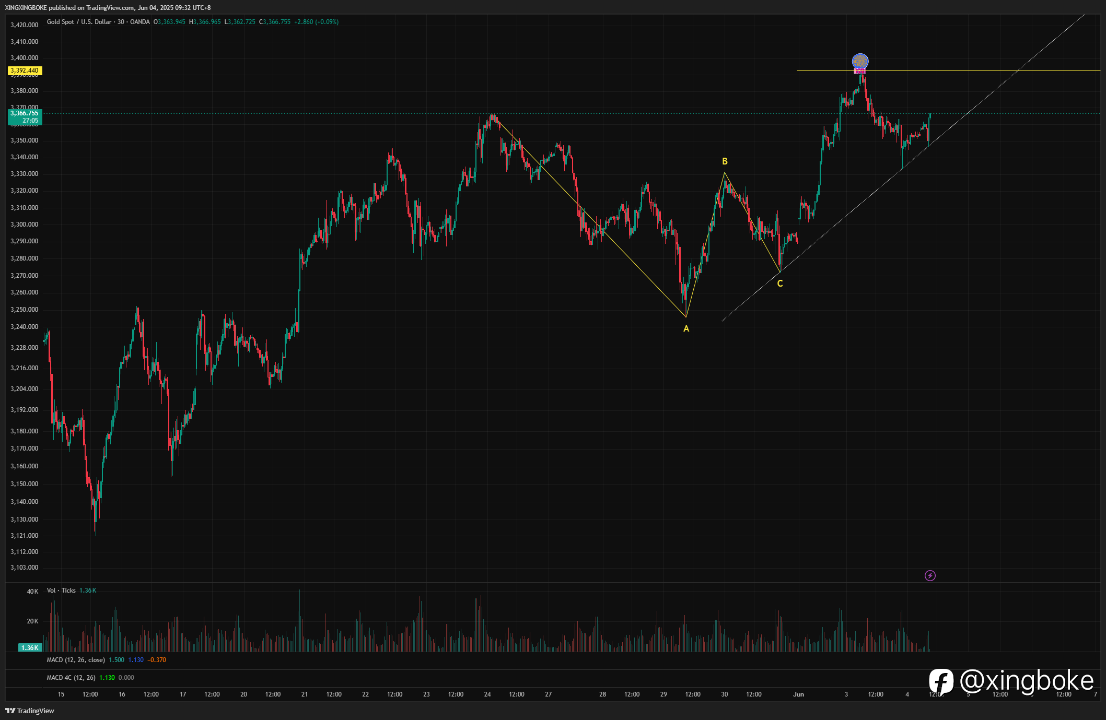
Task: Click the yellow 3,392.440 price label
Action: [x=25, y=70]
